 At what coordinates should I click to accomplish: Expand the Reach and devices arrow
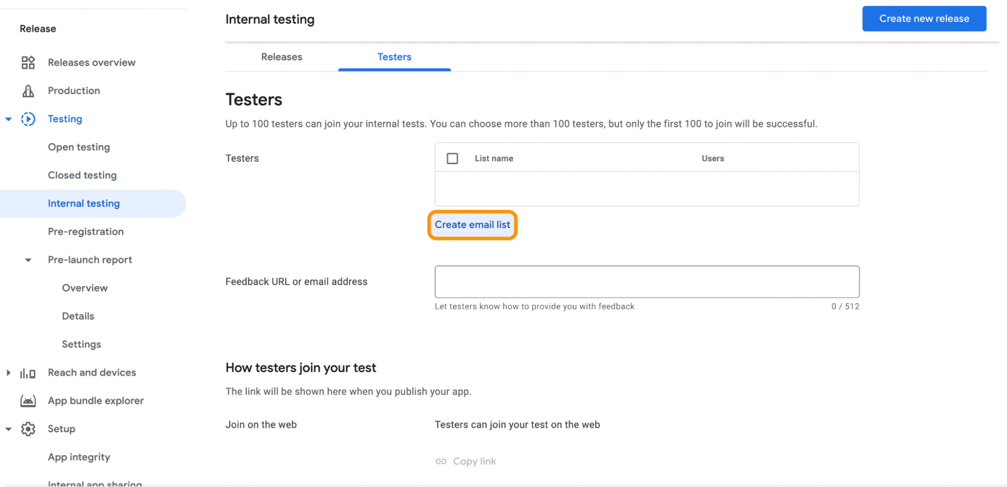[9, 373]
